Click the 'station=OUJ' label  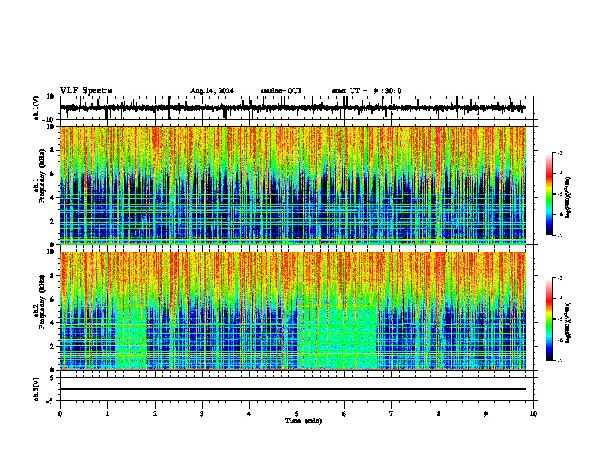pyautogui.click(x=281, y=91)
